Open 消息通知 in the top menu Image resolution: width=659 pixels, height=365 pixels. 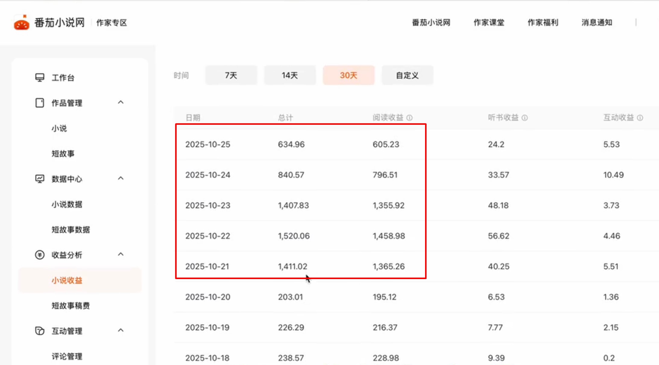[x=596, y=22]
